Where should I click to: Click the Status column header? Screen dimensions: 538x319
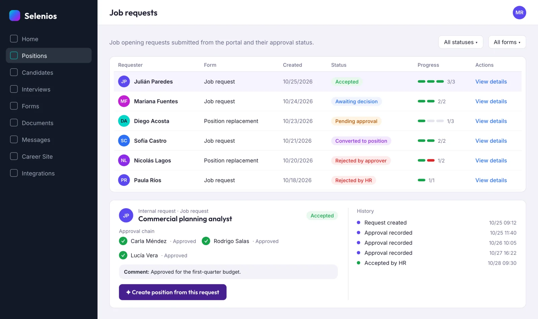click(x=339, y=65)
